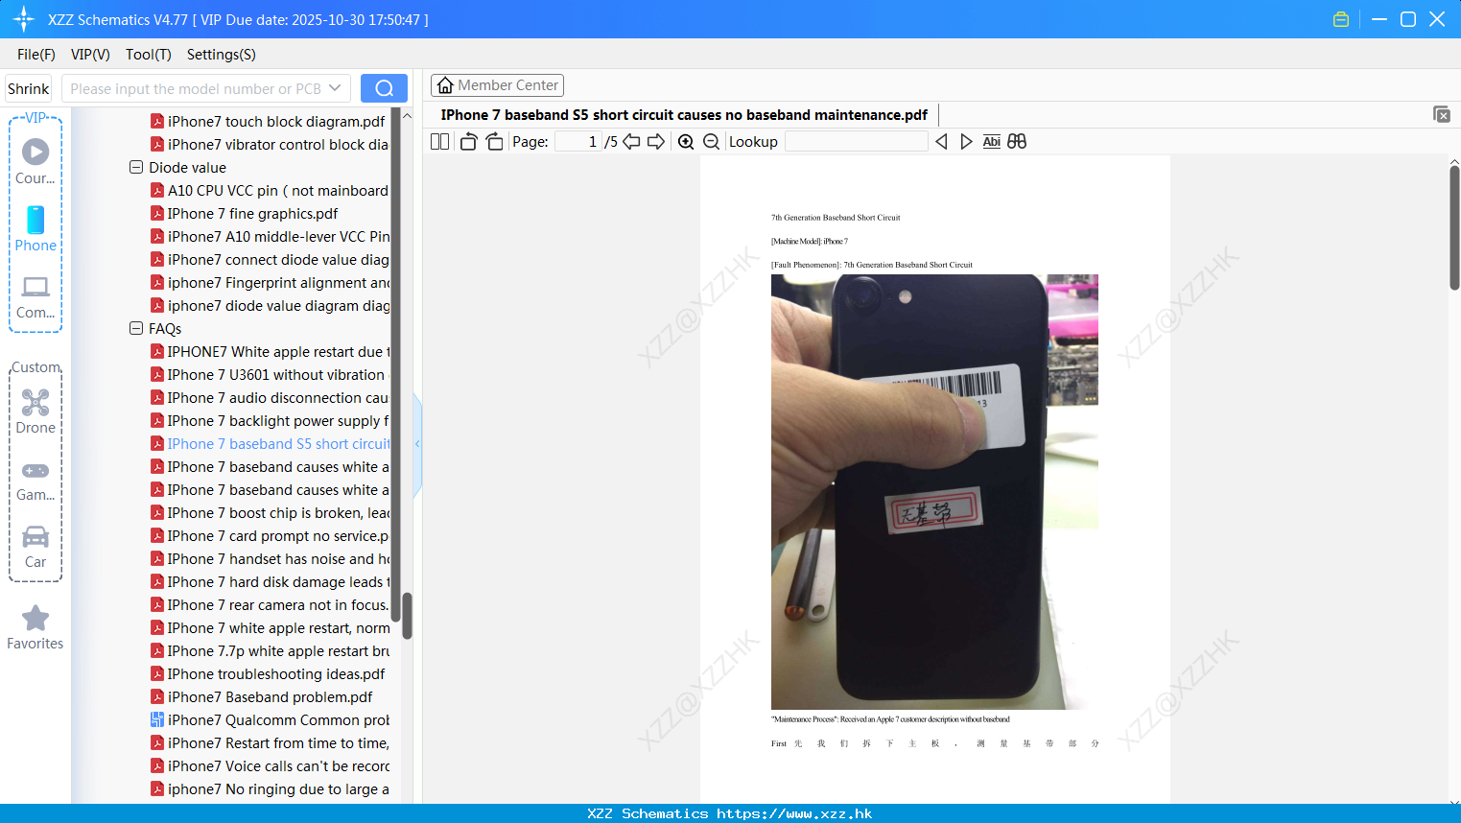Open IPhone 7 U3601 without vibration
1461x823 pixels.
pyautogui.click(x=268, y=374)
